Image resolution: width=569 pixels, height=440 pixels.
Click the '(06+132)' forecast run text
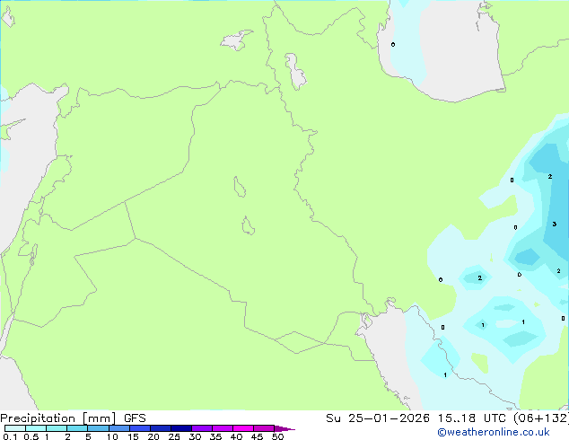pyautogui.click(x=540, y=418)
